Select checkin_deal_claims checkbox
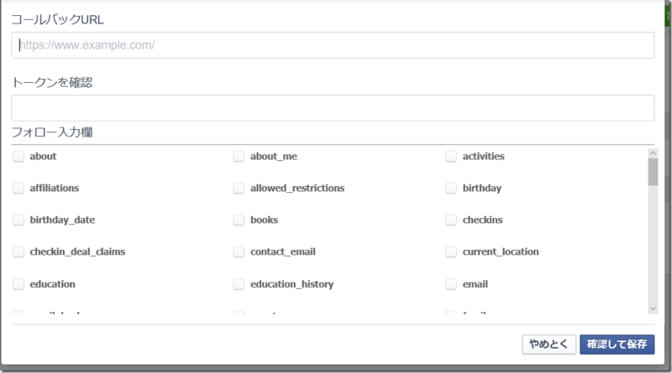672x373 pixels. click(18, 251)
